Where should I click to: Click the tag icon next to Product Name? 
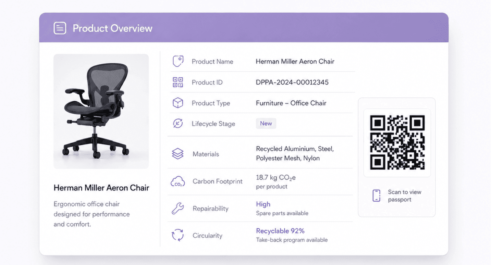178,61
